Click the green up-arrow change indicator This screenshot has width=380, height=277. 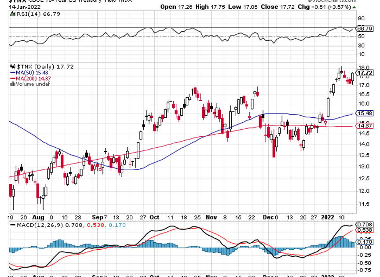354,7
